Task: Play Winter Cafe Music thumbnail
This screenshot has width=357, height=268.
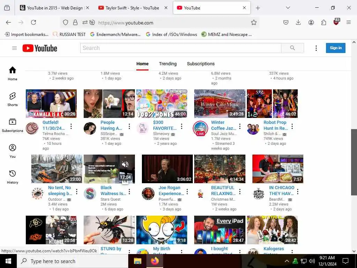Action: (220, 103)
